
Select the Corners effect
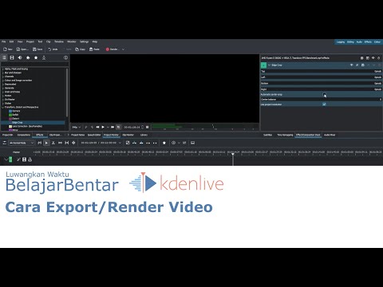tap(14, 111)
